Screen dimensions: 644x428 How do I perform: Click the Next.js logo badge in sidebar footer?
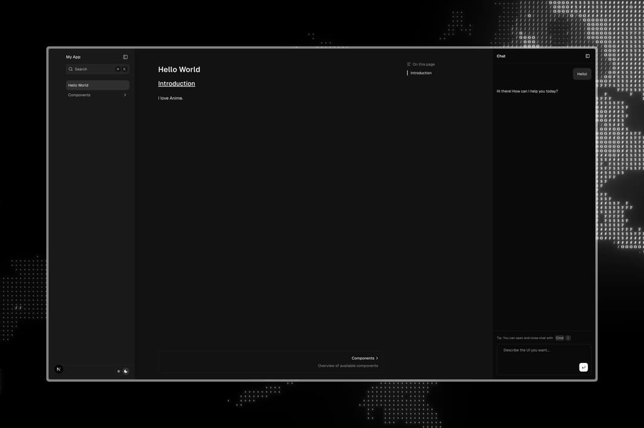[58, 370]
